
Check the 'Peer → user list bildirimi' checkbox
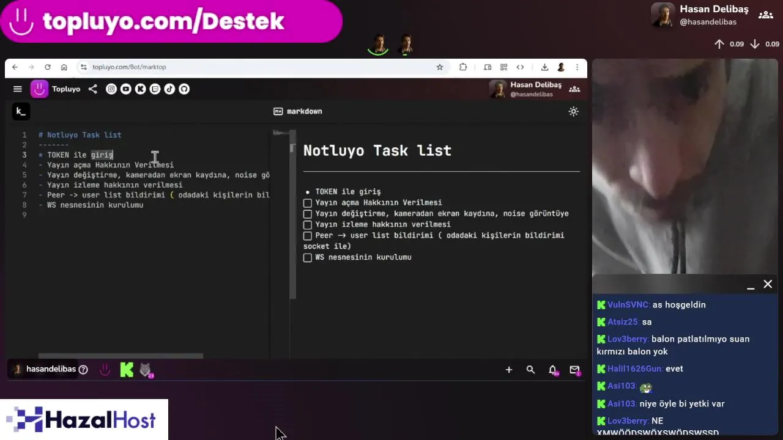(x=308, y=236)
